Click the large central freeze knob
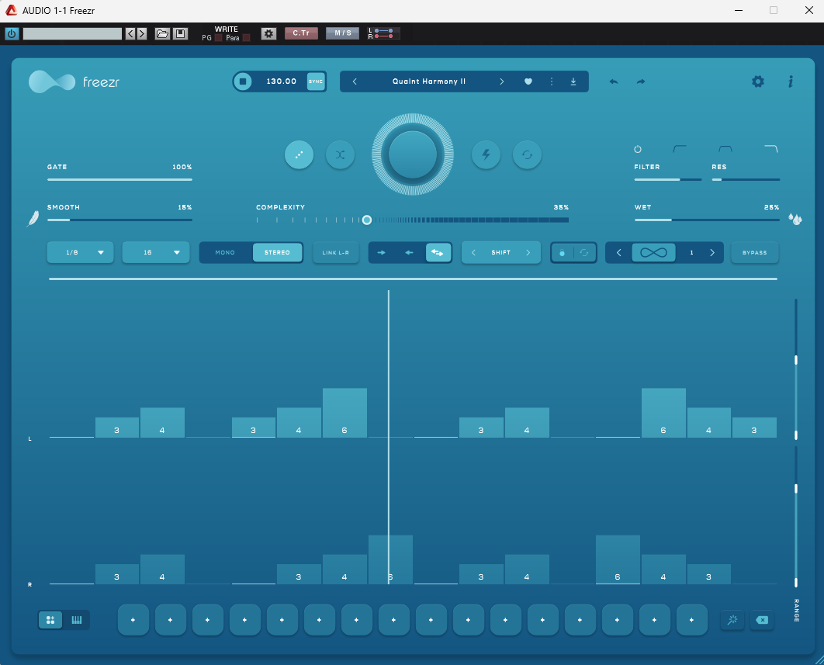The image size is (824, 665). point(413,154)
